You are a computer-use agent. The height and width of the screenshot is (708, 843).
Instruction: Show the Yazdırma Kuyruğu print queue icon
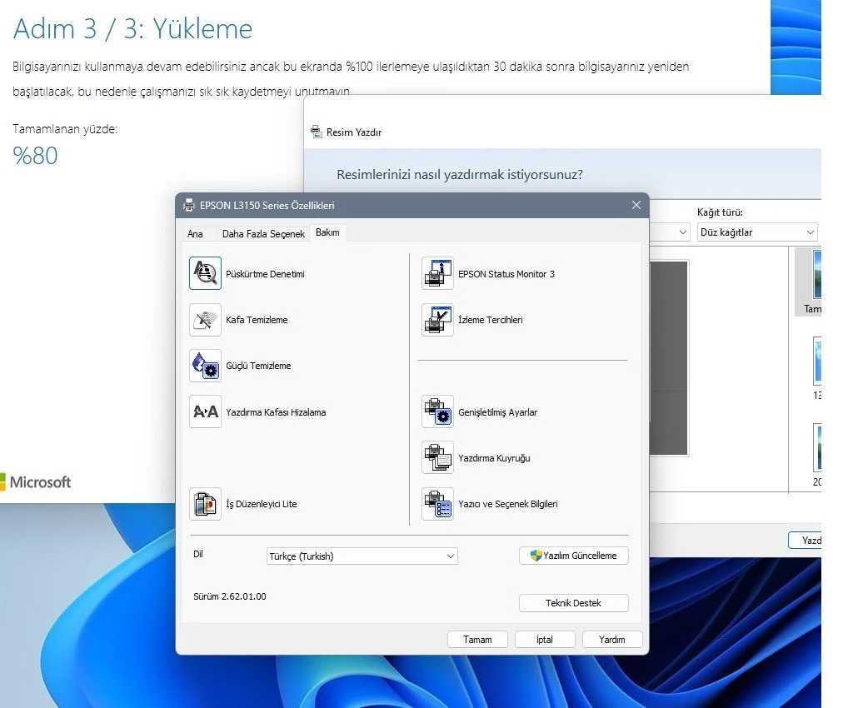(437, 457)
